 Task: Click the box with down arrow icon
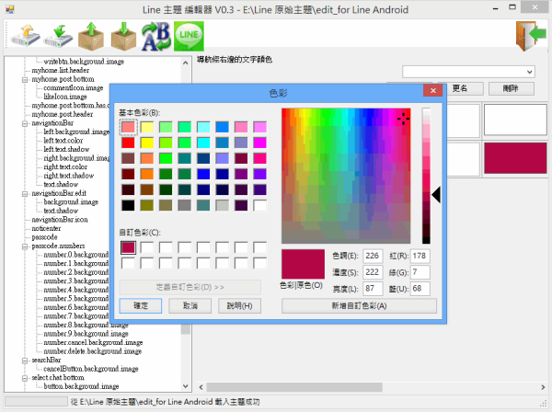coord(123,36)
